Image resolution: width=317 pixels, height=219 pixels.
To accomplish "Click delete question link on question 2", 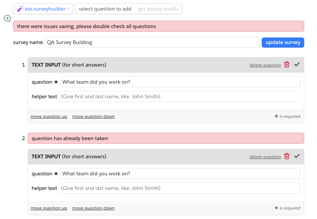I will click(x=265, y=157).
